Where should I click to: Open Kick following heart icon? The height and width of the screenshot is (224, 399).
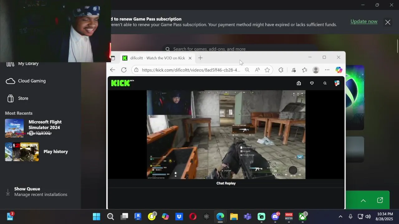coord(312,83)
